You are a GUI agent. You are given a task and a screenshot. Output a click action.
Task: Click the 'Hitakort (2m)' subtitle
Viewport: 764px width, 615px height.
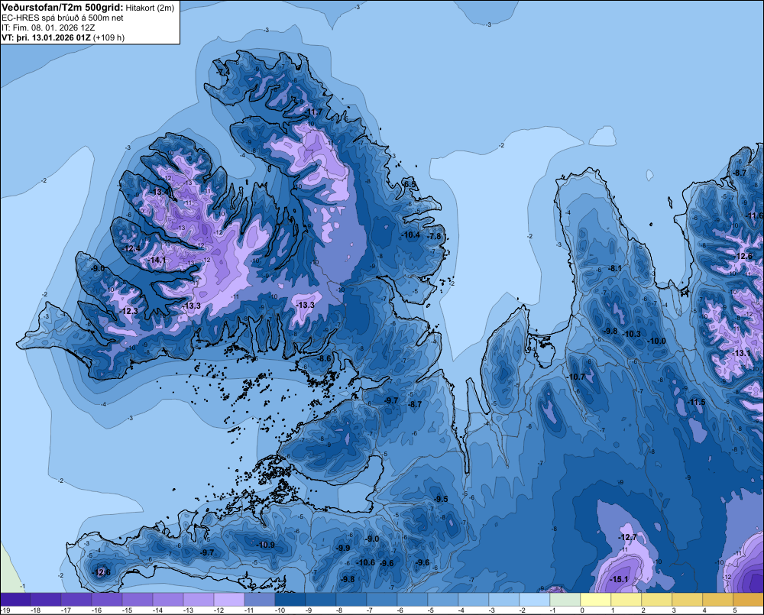(150, 8)
